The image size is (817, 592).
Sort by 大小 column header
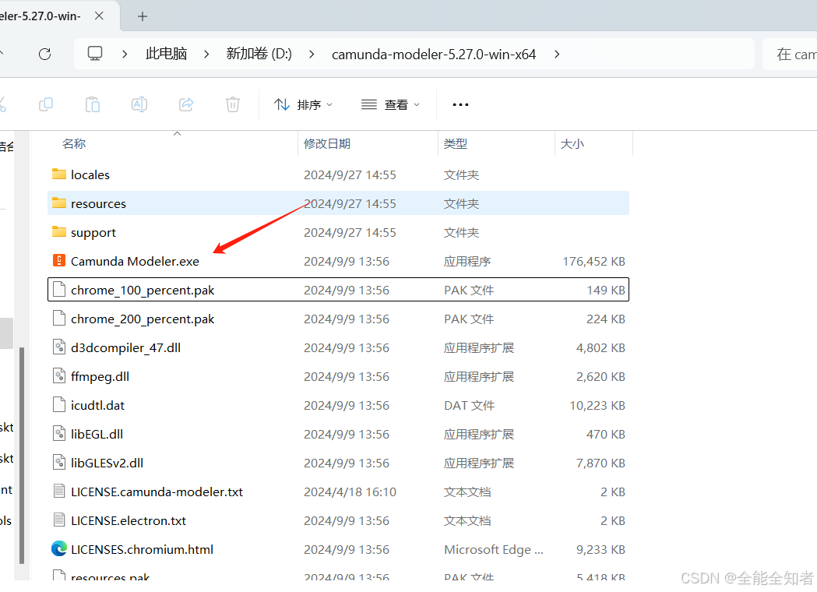(x=572, y=144)
